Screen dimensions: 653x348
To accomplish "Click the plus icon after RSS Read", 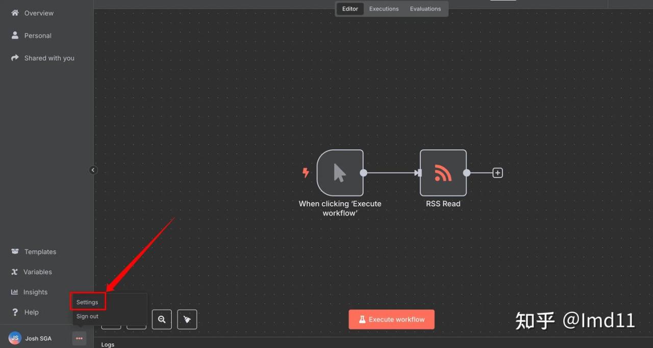I will [497, 173].
